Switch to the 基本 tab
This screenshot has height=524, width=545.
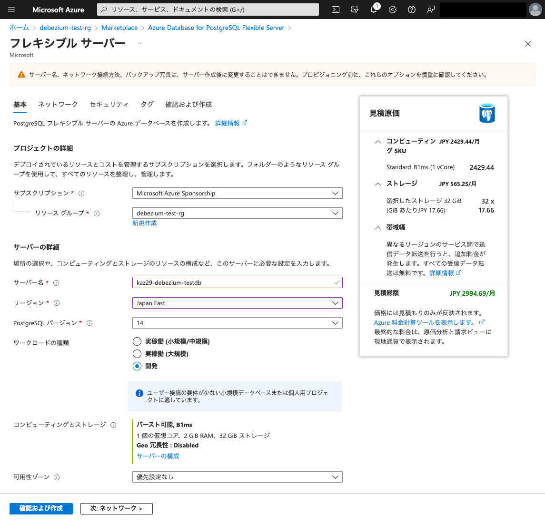click(x=20, y=105)
